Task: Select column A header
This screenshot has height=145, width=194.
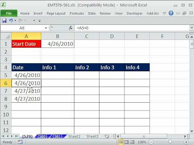Action: 26,36
